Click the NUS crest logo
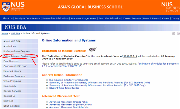 point(6,7)
